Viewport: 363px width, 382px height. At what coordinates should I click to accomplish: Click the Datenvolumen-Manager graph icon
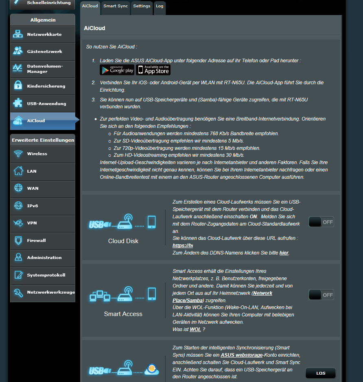pos(18,68)
